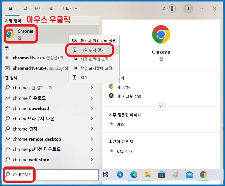Choose 작업 표시줄에 고정 in context menu
Viewport: 225px width, 186px height.
coord(94,68)
